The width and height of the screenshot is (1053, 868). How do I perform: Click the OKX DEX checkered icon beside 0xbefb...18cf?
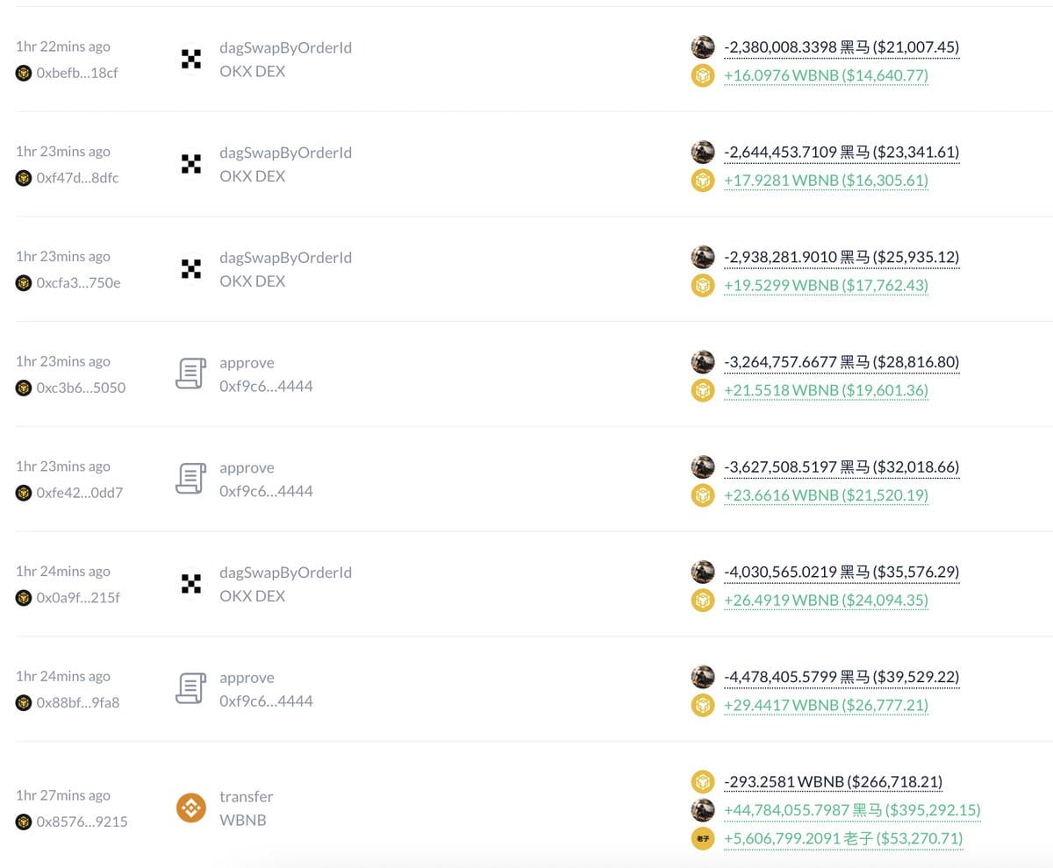pos(190,60)
